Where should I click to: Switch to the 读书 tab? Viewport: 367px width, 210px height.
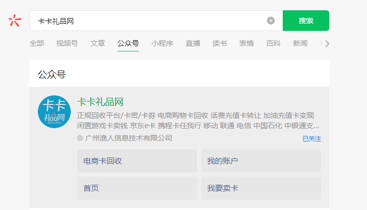click(220, 43)
